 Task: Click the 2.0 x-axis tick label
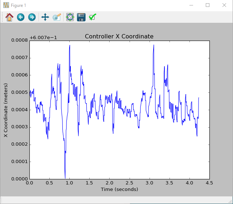[x=110, y=183]
